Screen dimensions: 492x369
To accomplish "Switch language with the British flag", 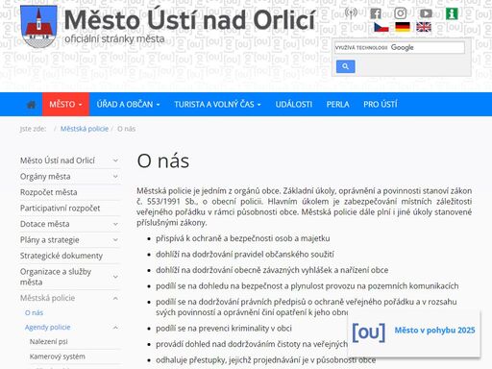I will (424, 27).
